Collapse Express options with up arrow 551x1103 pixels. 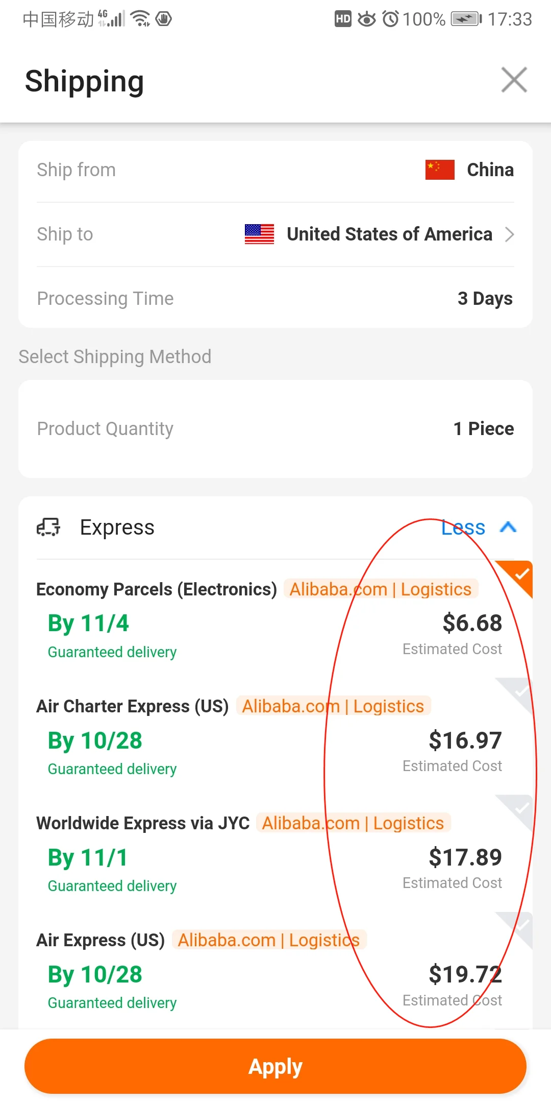click(508, 527)
